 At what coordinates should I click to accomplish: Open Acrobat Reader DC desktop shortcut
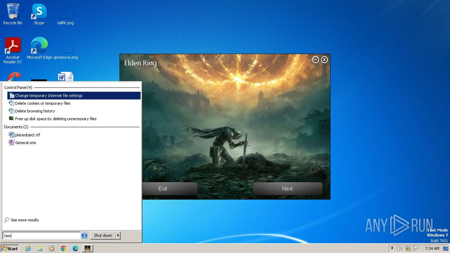[13, 51]
